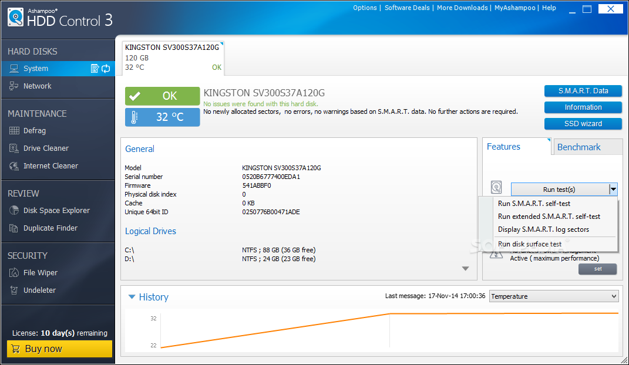Click the C:\ logical drive row

[x=220, y=250]
